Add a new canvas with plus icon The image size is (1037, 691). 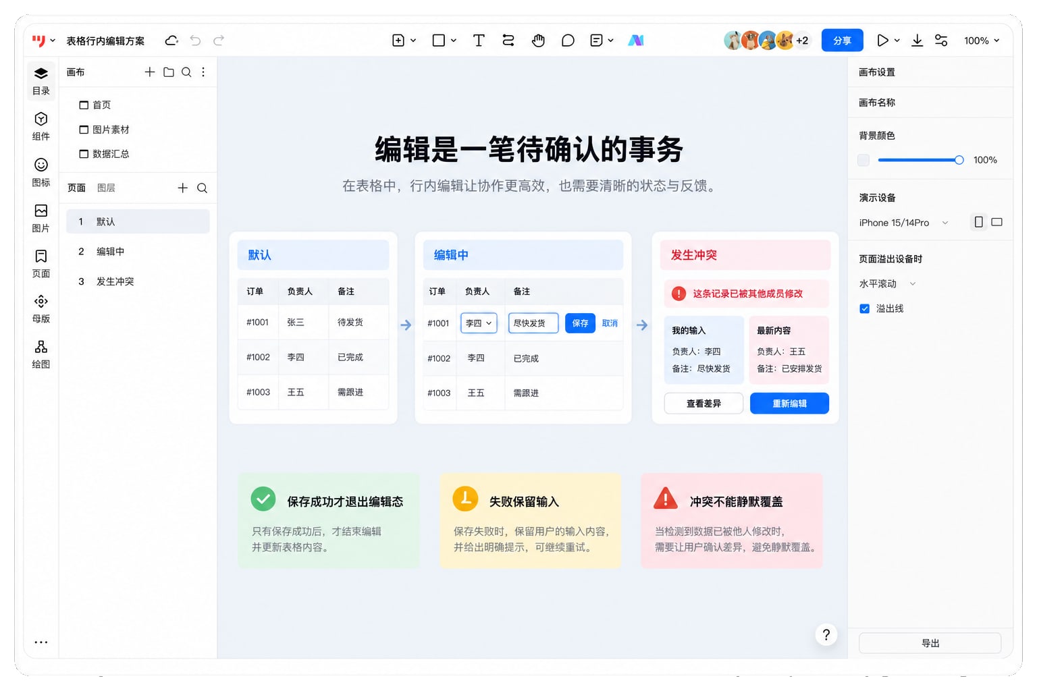tap(150, 72)
